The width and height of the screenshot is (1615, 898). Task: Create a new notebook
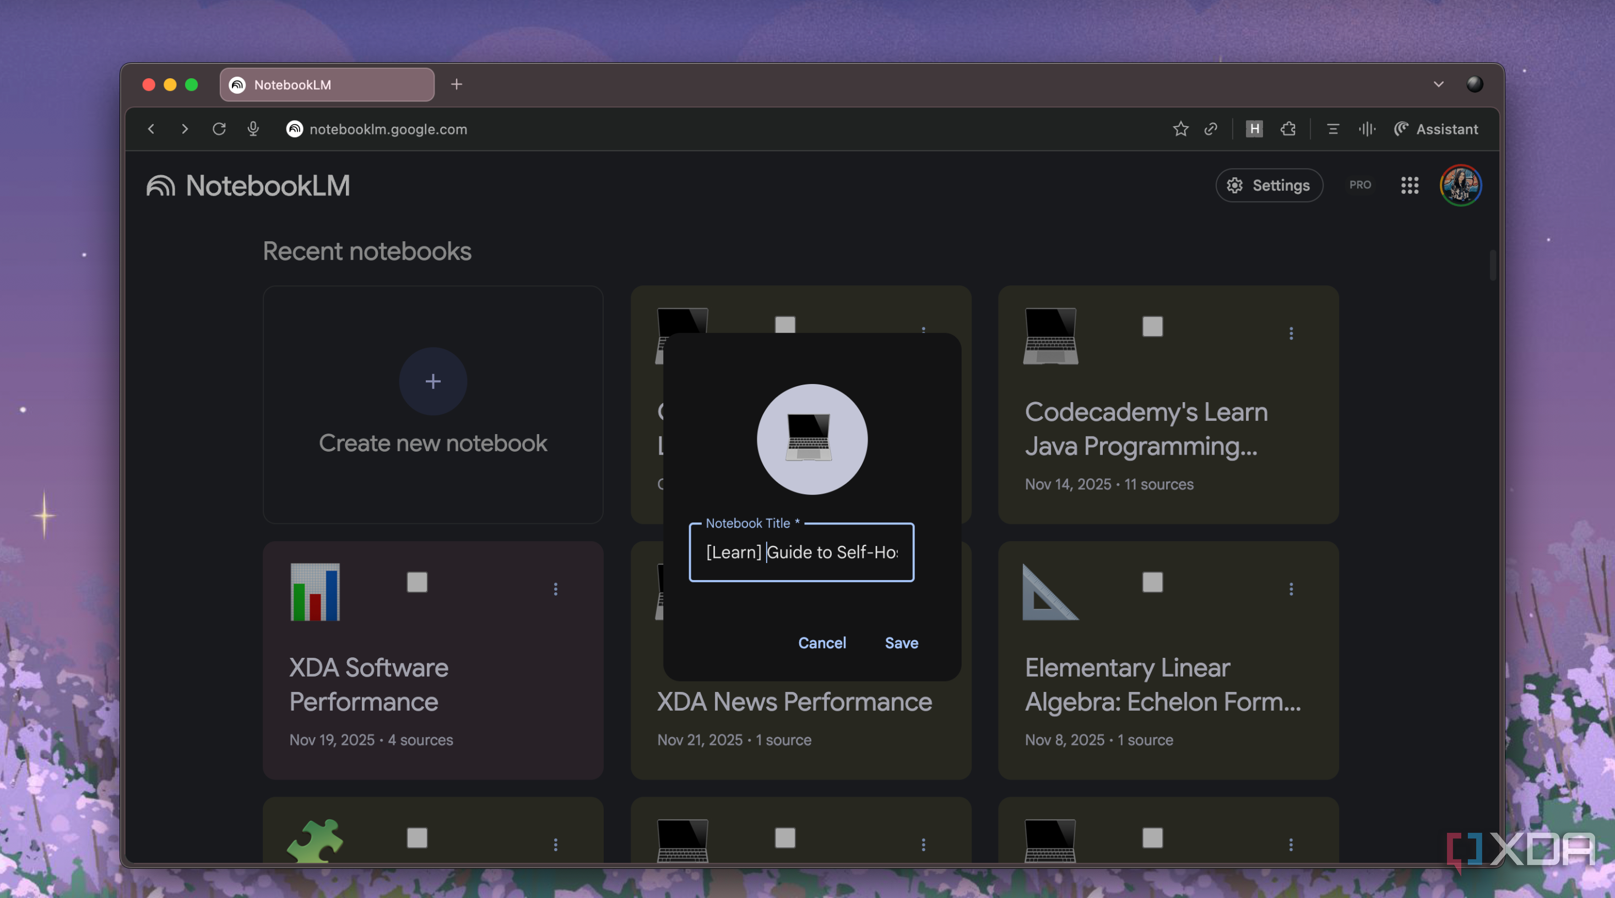point(432,404)
